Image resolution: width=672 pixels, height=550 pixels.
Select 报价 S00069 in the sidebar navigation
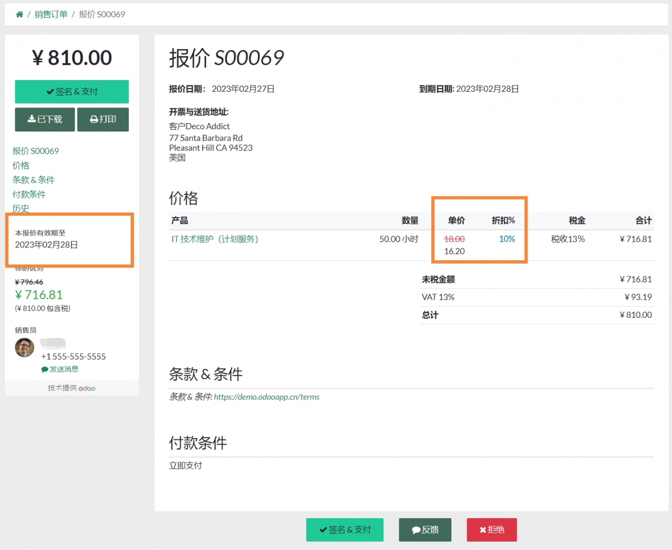point(34,151)
